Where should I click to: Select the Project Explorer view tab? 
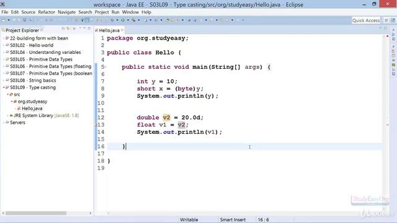pyautogui.click(x=22, y=30)
